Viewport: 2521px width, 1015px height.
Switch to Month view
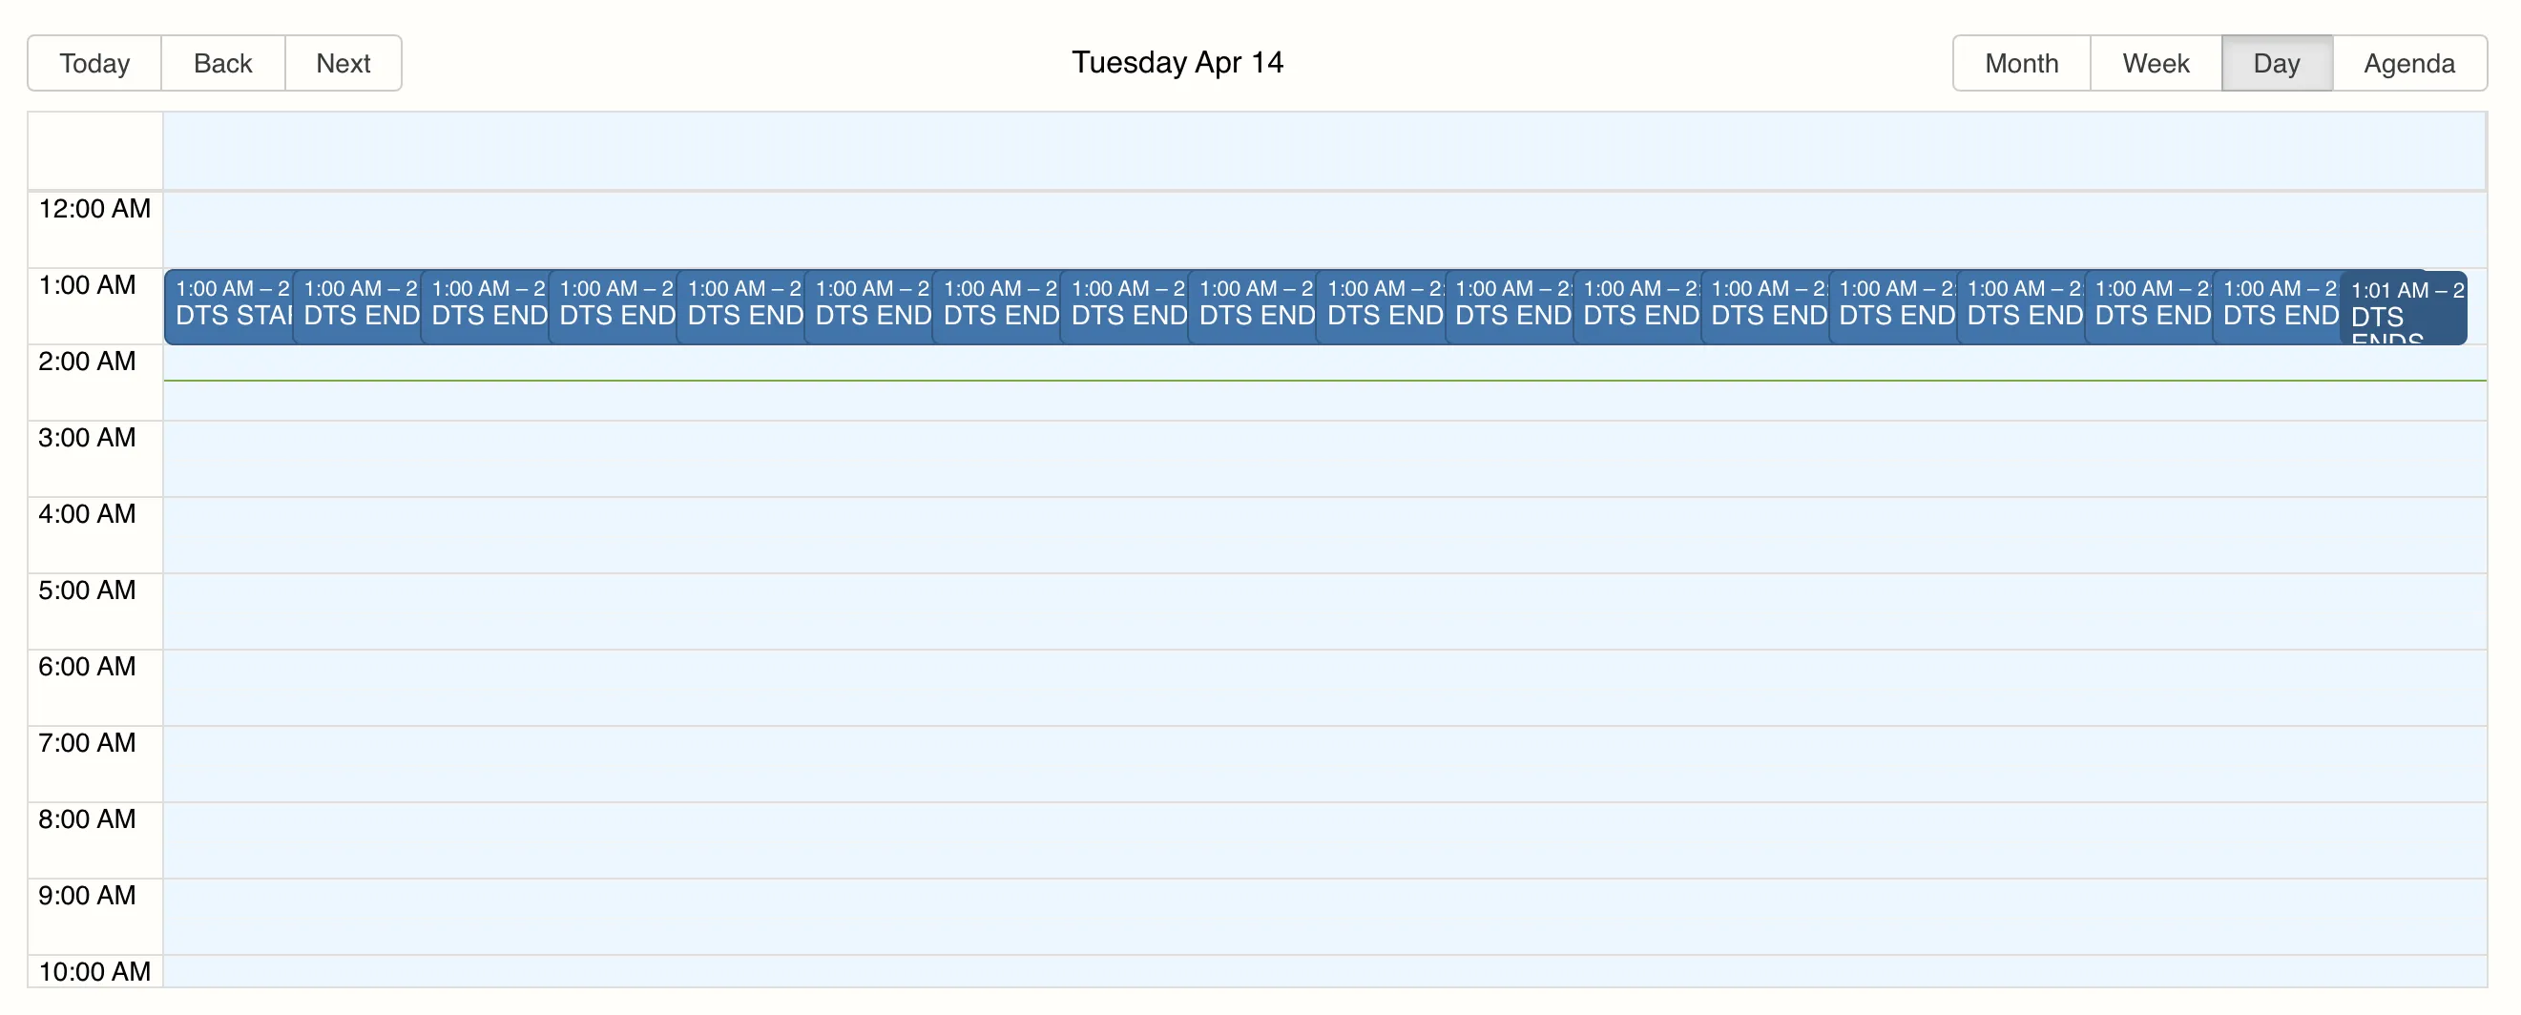tap(2021, 64)
